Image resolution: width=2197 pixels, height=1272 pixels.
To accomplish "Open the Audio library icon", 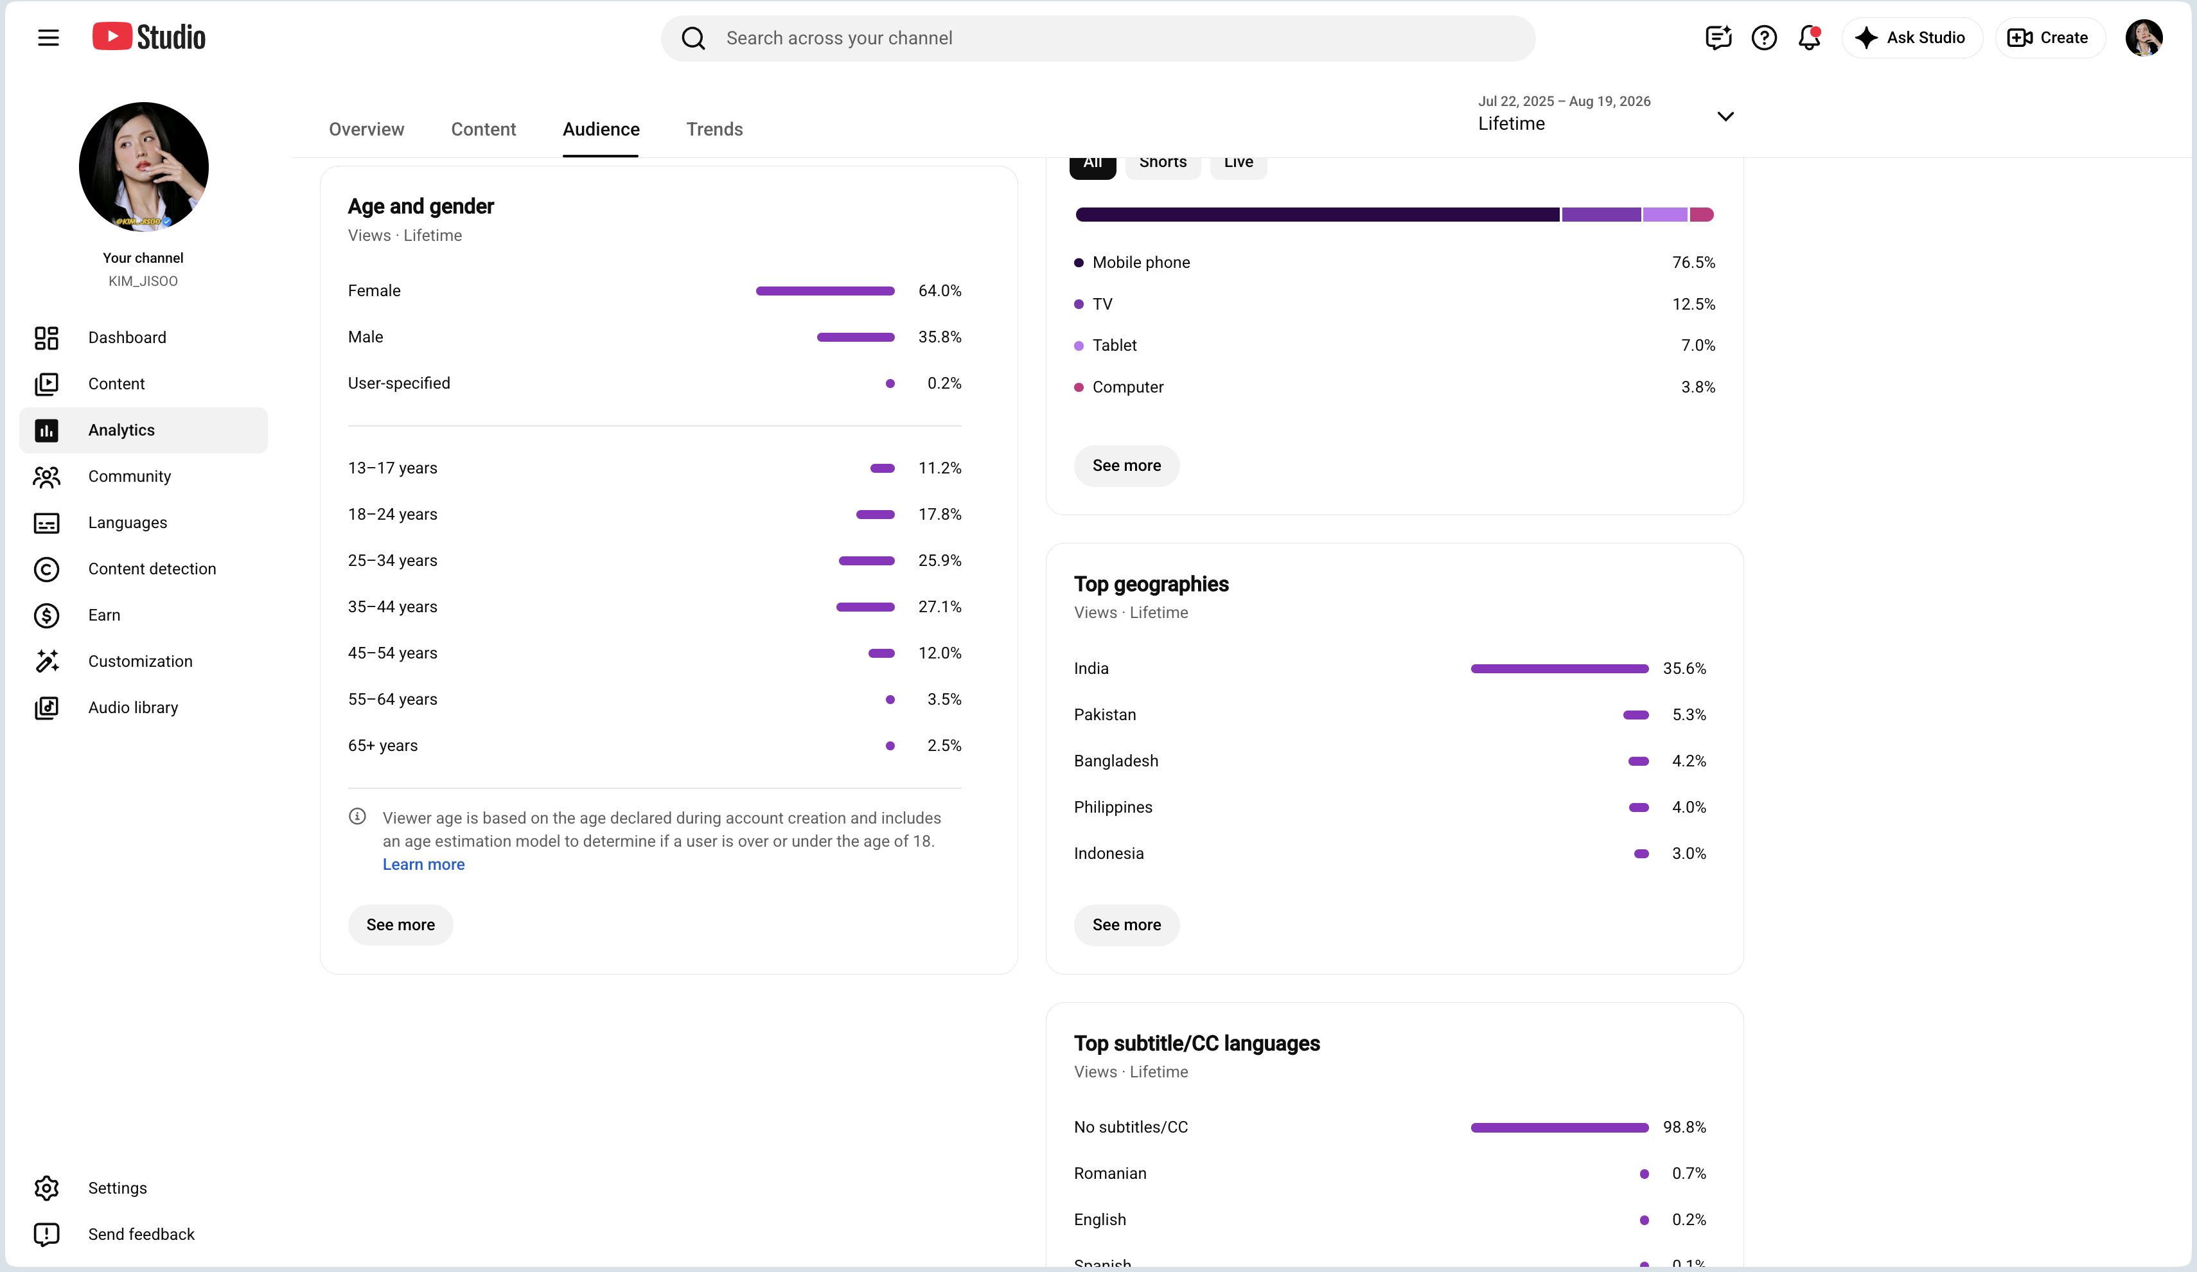I will (46, 707).
